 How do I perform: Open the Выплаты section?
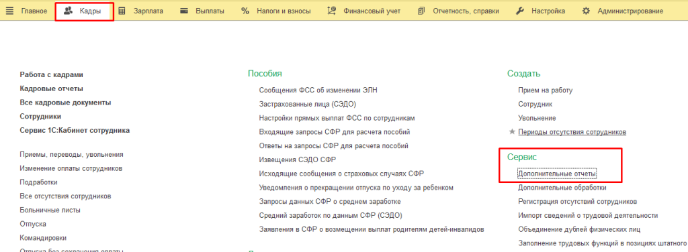click(x=210, y=11)
